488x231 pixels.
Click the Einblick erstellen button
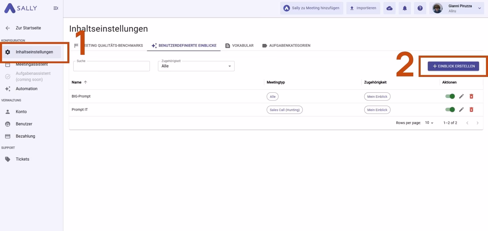tap(453, 66)
